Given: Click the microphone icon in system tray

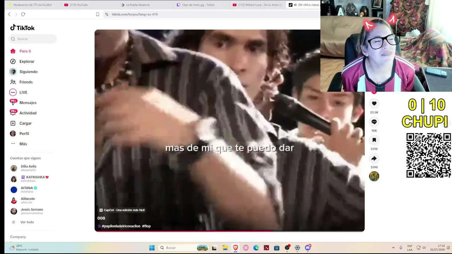Looking at the screenshot, I should (x=401, y=248).
